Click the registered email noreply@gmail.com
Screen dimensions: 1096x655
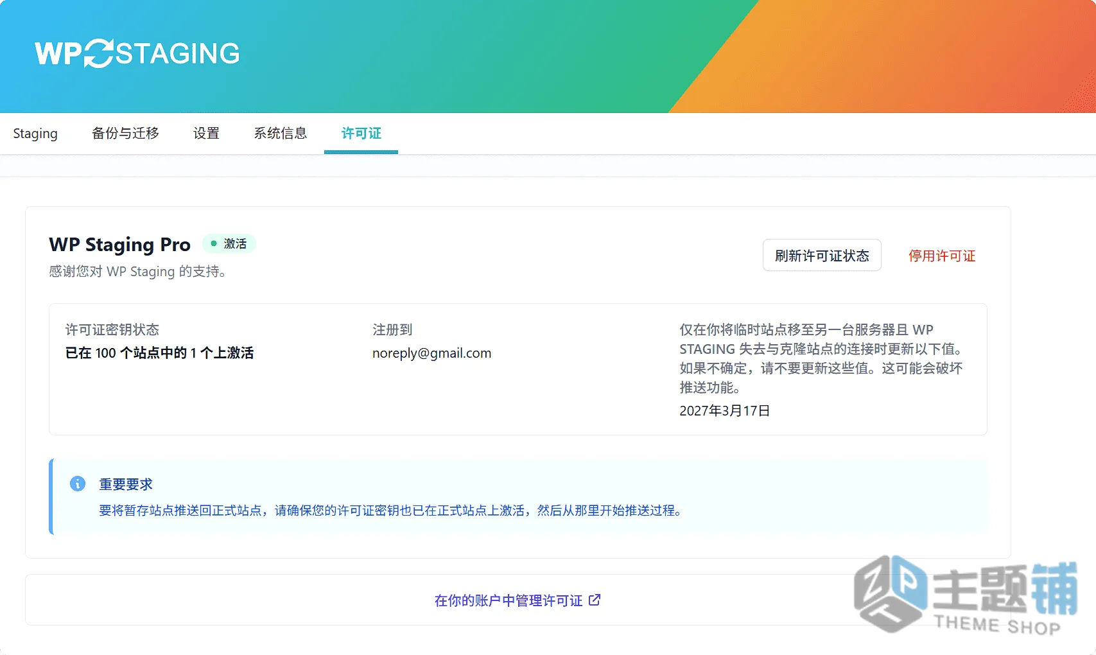tap(431, 353)
